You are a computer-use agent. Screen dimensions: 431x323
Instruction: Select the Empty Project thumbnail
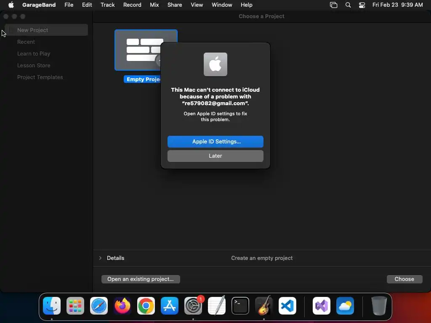146,50
